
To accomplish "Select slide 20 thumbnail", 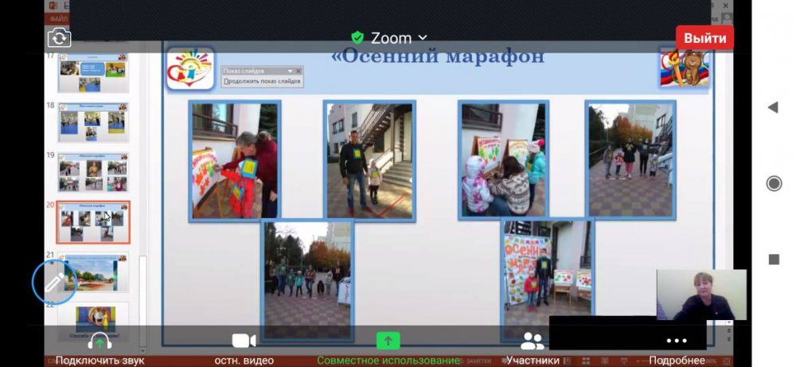I will point(93,222).
